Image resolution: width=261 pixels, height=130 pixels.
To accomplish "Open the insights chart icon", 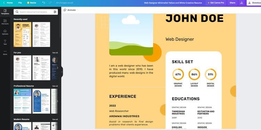I will click(x=242, y=3).
